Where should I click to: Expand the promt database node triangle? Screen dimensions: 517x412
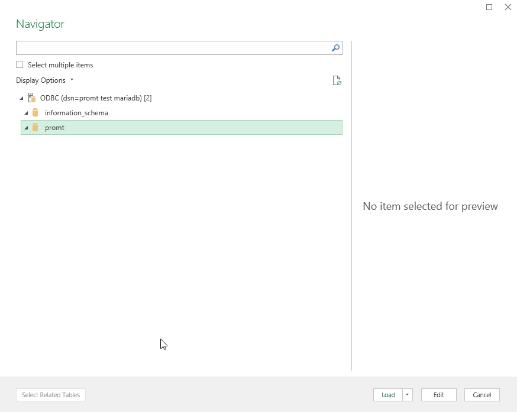[26, 128]
